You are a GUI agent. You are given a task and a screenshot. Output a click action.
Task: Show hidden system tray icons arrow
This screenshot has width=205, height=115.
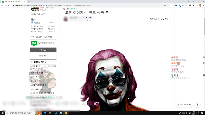coord(177,113)
